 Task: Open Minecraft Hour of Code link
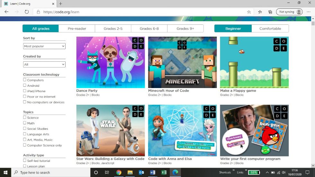pyautogui.click(x=168, y=91)
